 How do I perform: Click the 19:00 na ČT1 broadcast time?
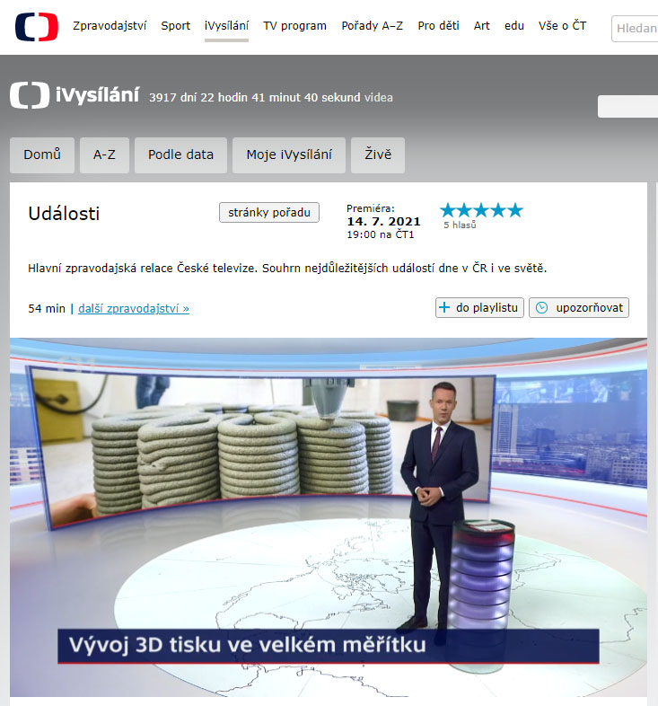381,234
